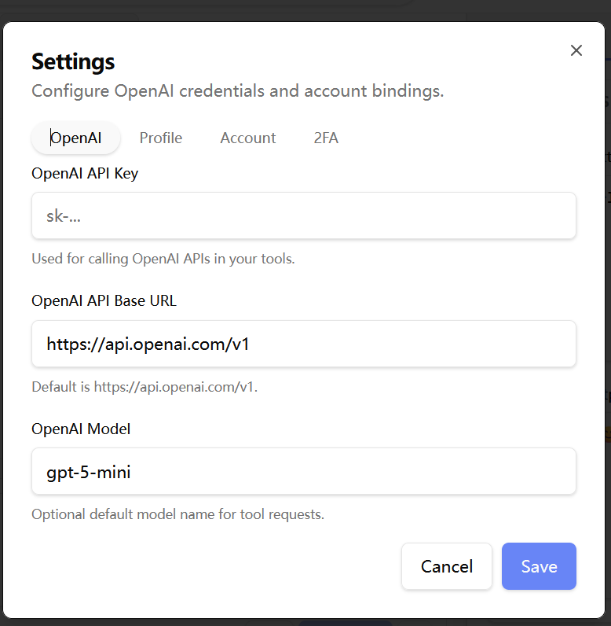Click the dimmed backdrop above the dialog

click(305, 9)
